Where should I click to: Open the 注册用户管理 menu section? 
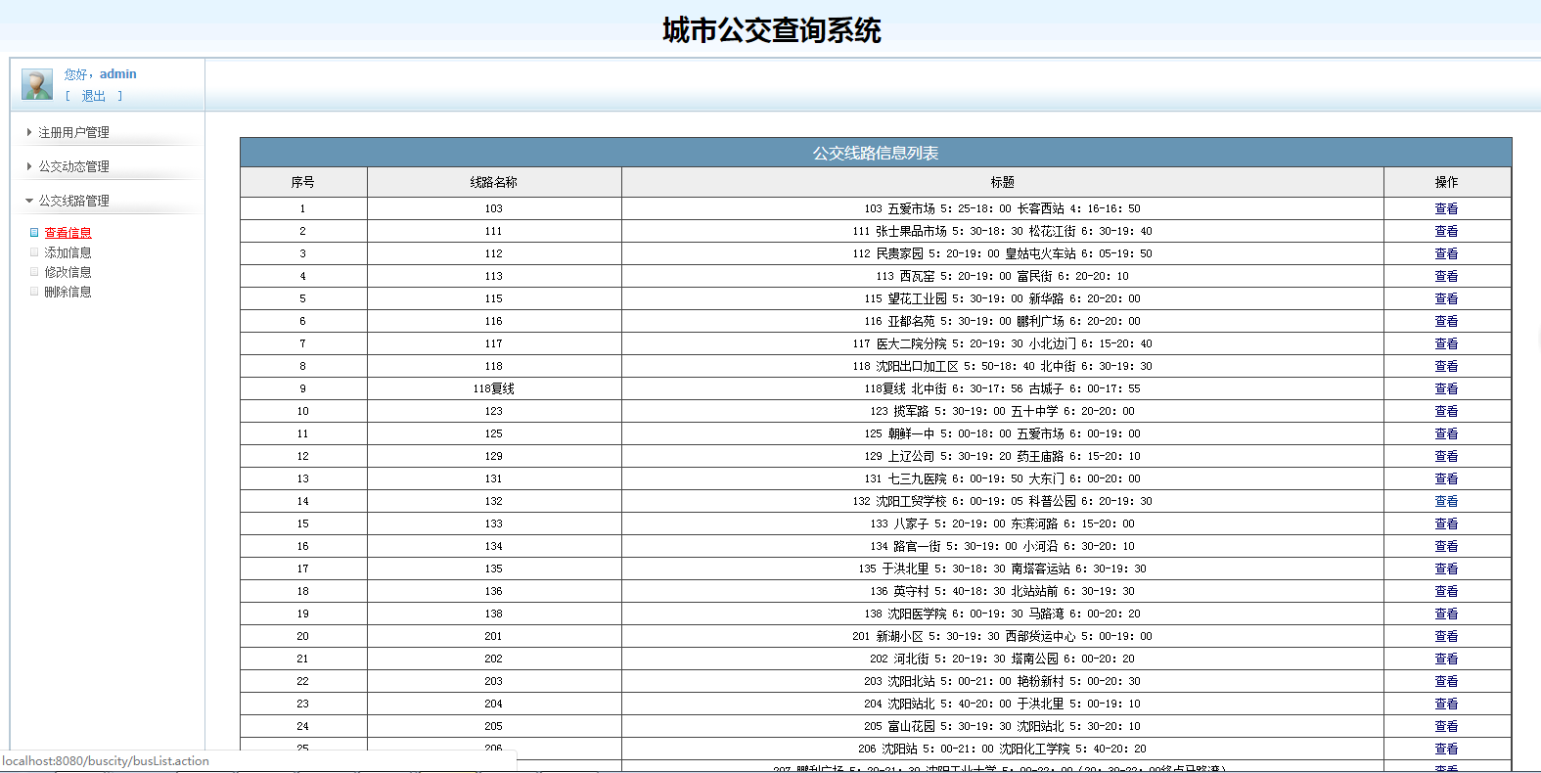click(x=73, y=132)
